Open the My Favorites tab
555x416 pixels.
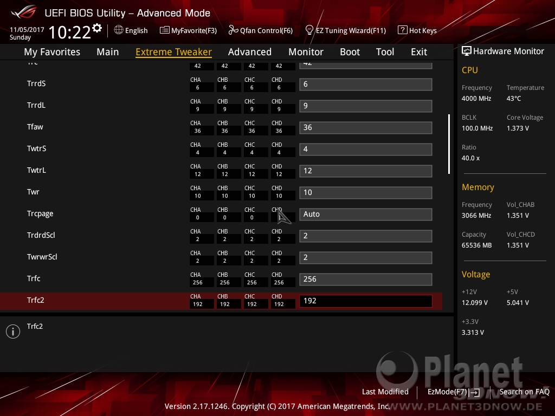[52, 52]
